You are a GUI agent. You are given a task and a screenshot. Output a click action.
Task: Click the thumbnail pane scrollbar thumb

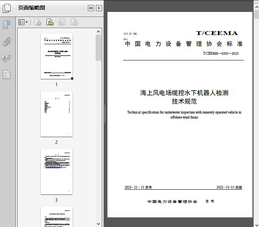coord(99,48)
